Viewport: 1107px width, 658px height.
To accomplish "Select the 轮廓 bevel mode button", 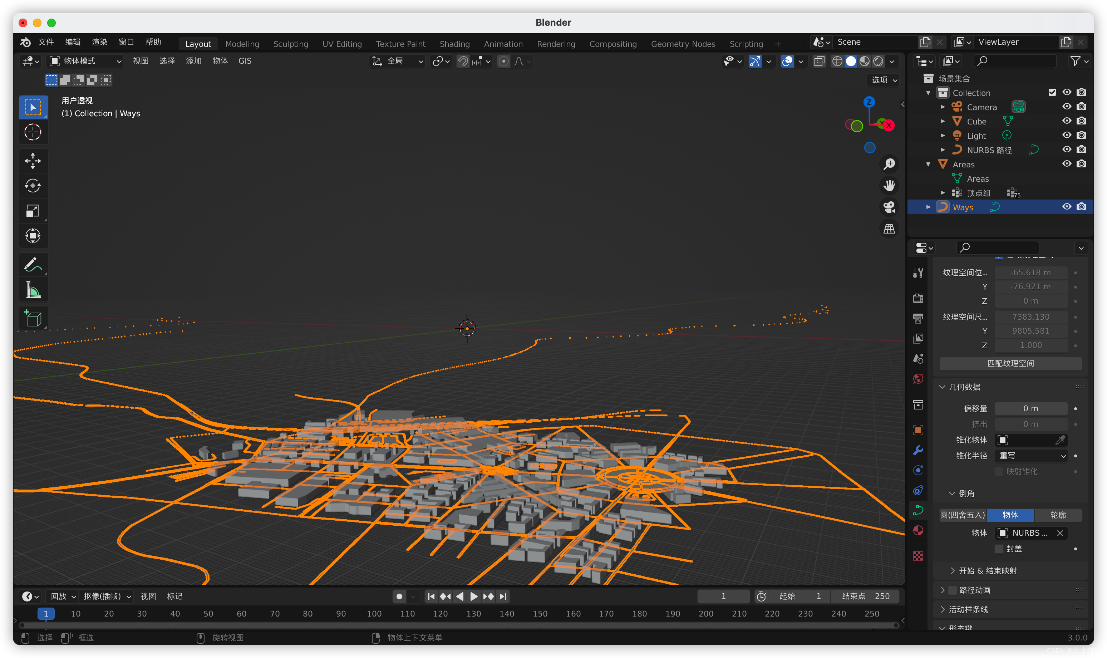I will (x=1058, y=515).
